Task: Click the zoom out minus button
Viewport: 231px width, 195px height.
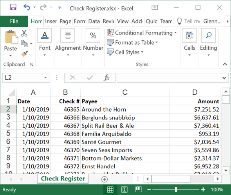Action: click(149, 190)
